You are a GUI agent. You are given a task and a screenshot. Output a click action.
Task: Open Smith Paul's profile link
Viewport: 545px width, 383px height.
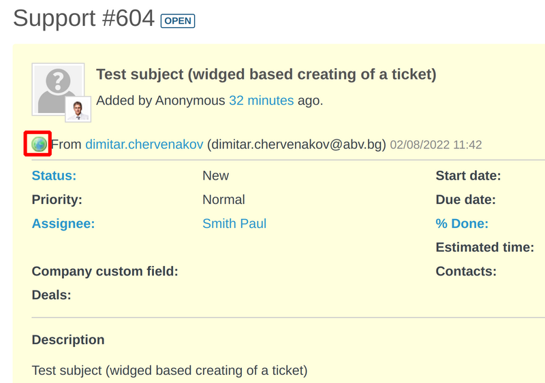click(234, 223)
